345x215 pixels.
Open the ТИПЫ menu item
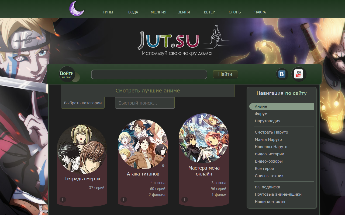[108, 12]
